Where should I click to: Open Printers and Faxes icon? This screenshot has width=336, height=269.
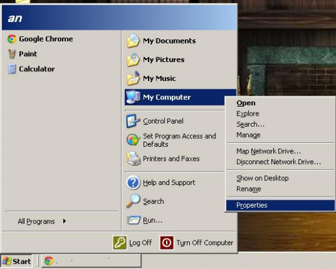[x=133, y=158]
